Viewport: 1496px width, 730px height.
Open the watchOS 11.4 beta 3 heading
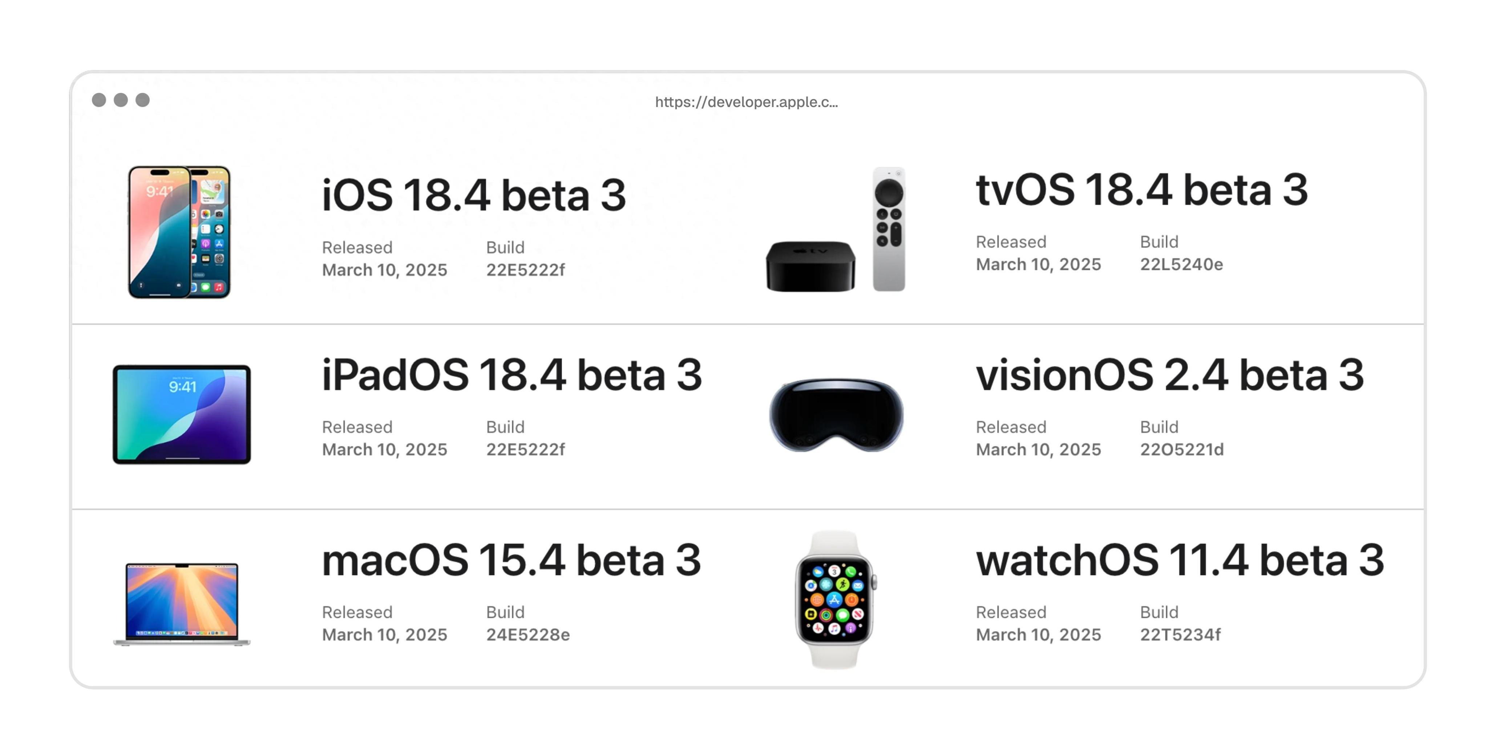(1180, 561)
